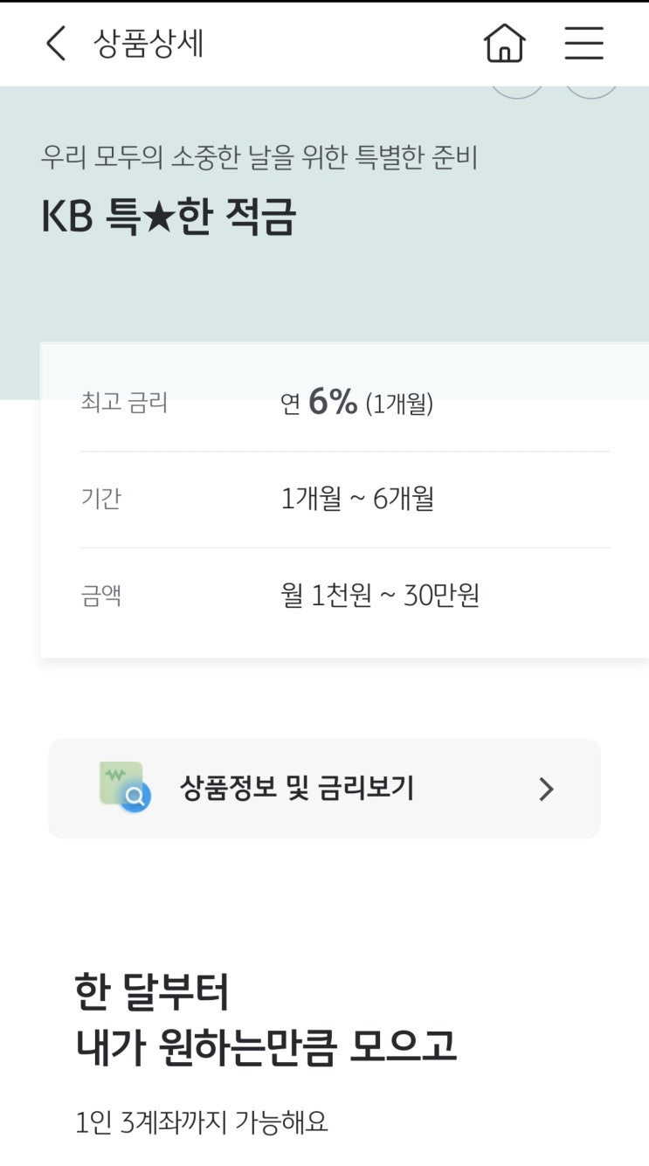Click the 상품상세 page title

[148, 44]
